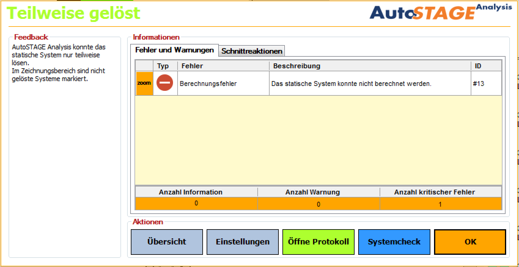The image size is (519, 267).
Task: Click the Anzahl Warnung header
Action: click(318, 192)
